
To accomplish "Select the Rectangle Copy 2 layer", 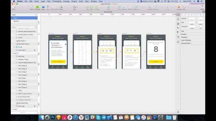I will click(x=24, y=44).
